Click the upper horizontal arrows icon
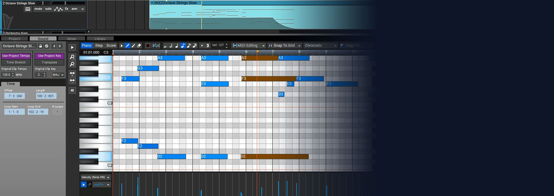Image resolution: width=554 pixels, height=196 pixels. coord(72,74)
